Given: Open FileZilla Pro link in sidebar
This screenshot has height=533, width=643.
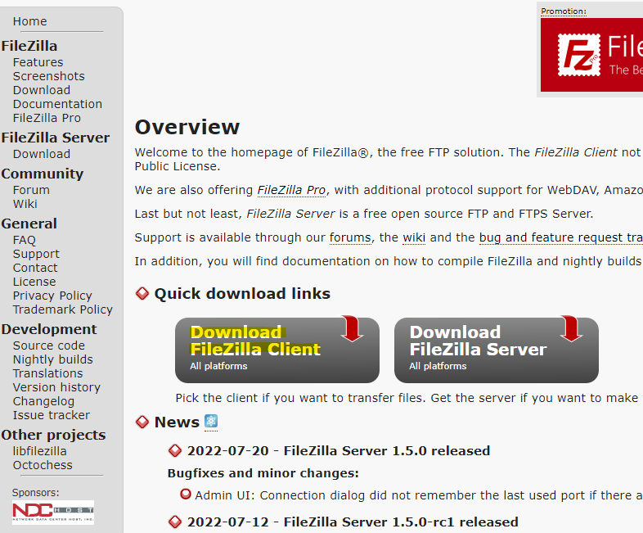Looking at the screenshot, I should pos(47,118).
